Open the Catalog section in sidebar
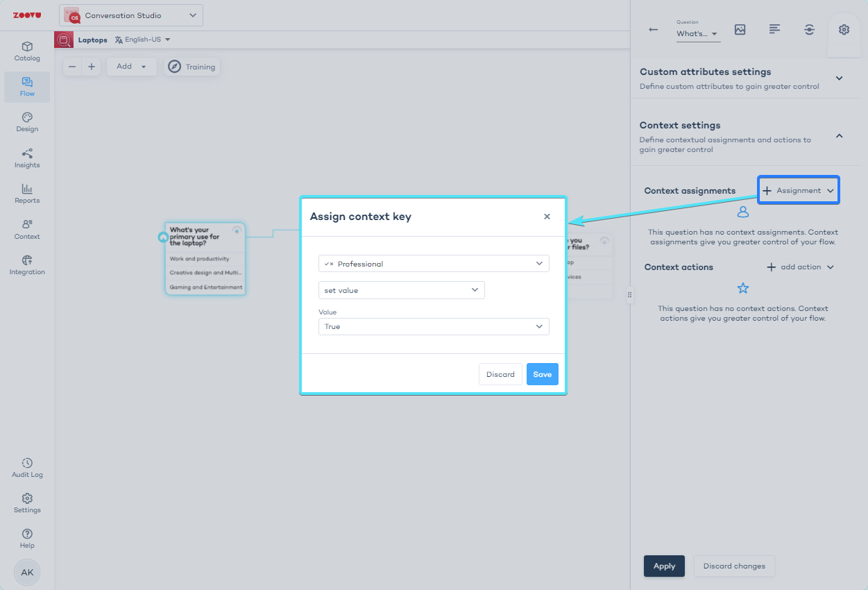 coord(26,51)
